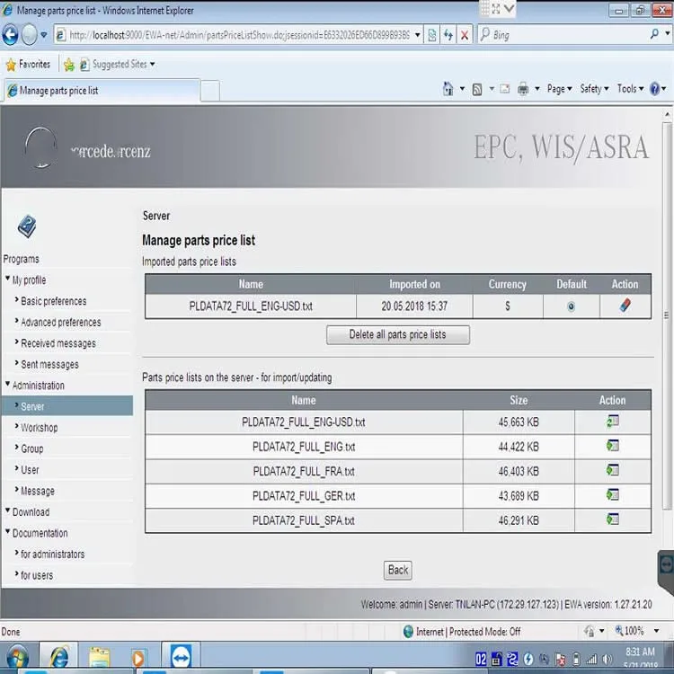This screenshot has width=674, height=674.
Task: Click the Home toolbar icon
Action: pyautogui.click(x=448, y=89)
